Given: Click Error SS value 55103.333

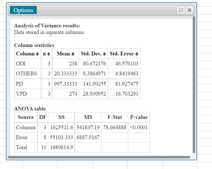Looking at the screenshot, I should [61, 137].
